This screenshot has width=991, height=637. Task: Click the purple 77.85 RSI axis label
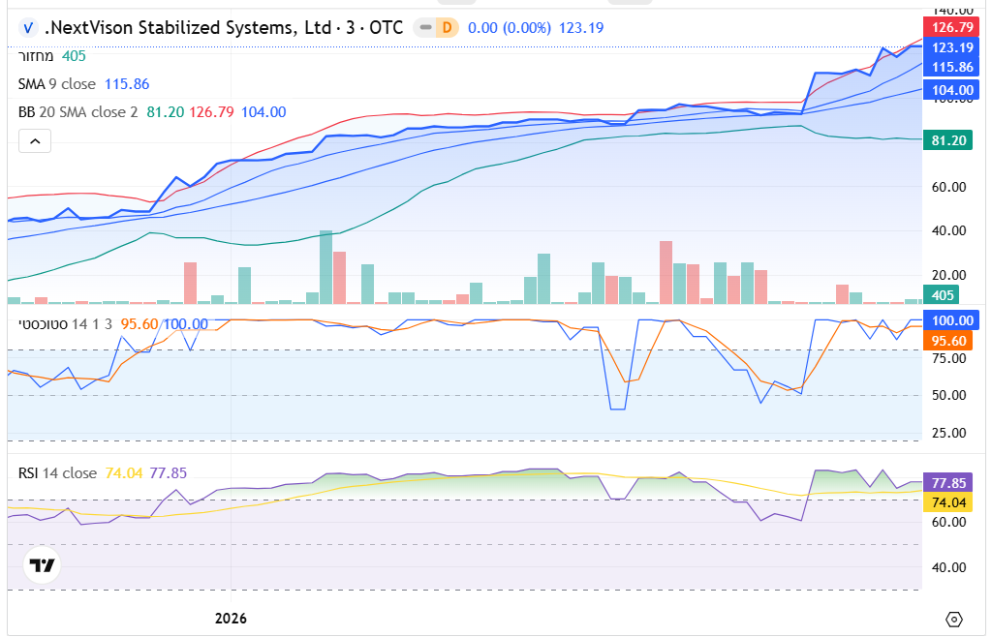click(x=952, y=482)
